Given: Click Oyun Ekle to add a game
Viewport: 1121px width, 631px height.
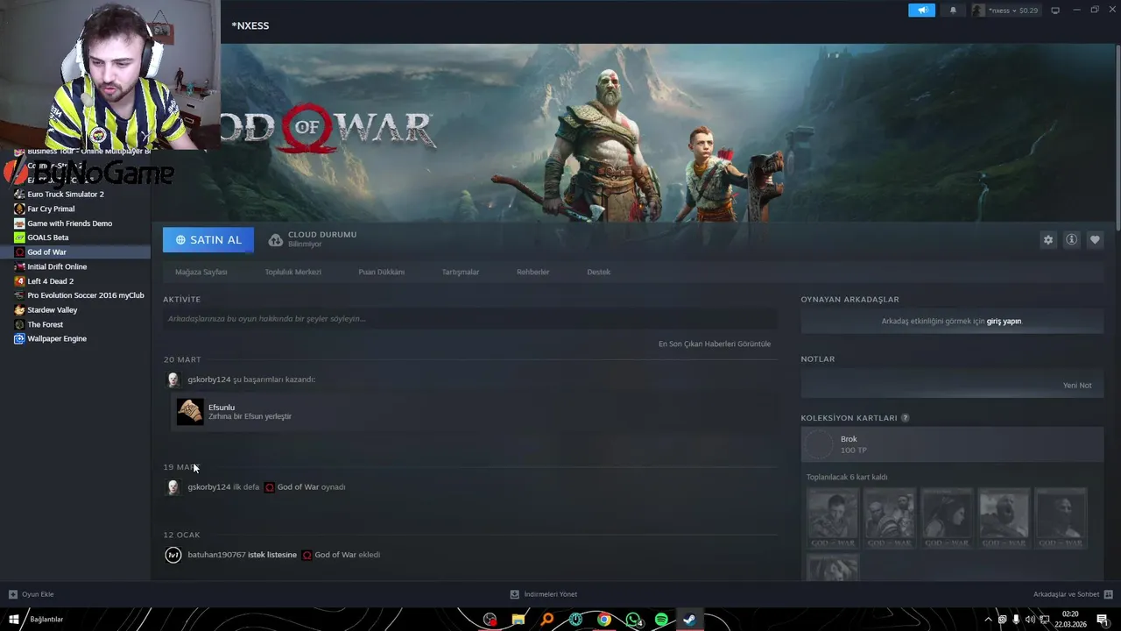Looking at the screenshot, I should (x=32, y=594).
